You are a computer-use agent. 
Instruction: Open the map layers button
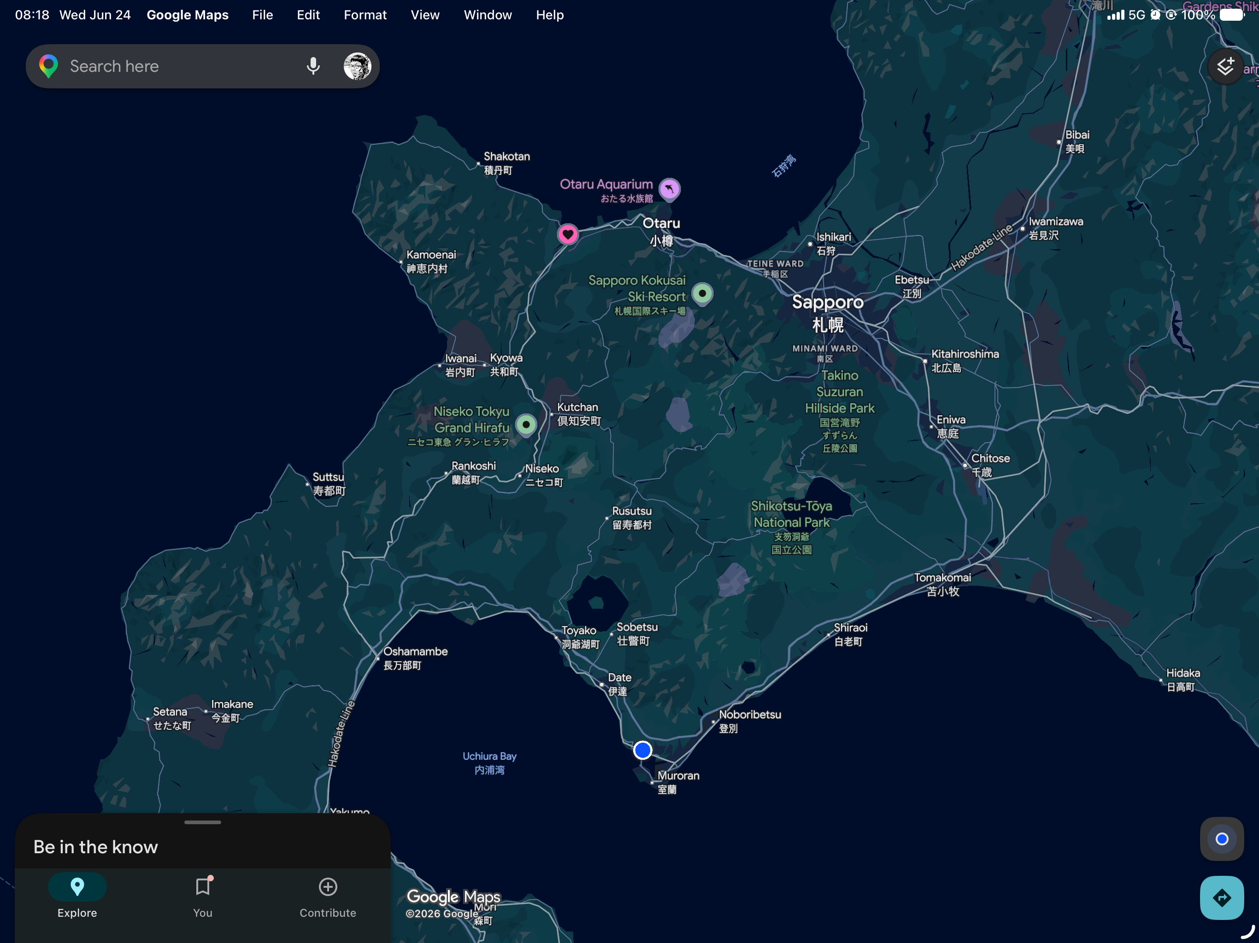1225,67
